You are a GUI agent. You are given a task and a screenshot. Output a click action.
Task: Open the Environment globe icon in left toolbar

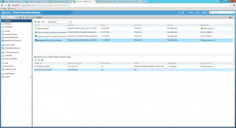click(24, 17)
